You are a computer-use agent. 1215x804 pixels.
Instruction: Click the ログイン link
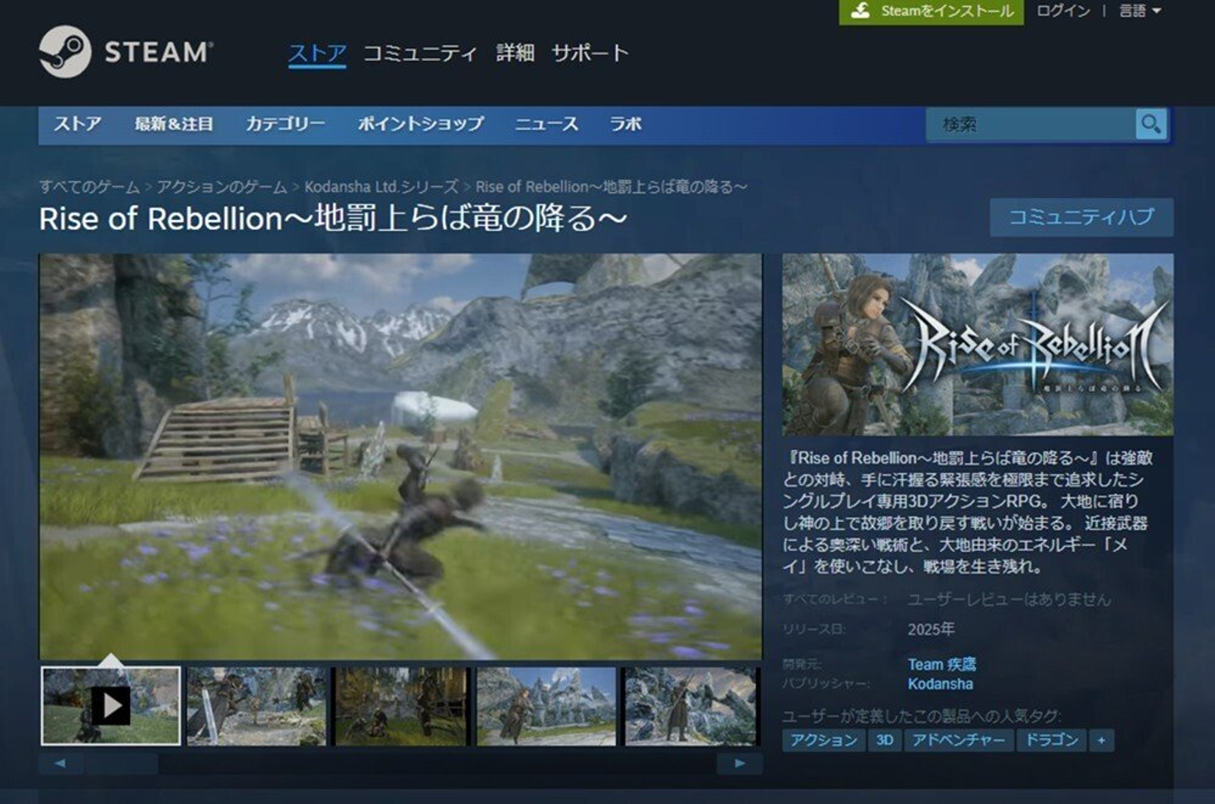[1063, 11]
